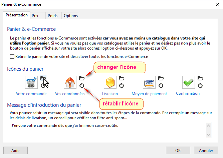Viewport: 223px width, 158px height.
Task: Click the Votre commande cart icon
Action: (31, 82)
